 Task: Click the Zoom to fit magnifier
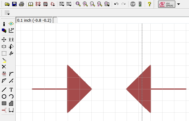click(x=78, y=4)
